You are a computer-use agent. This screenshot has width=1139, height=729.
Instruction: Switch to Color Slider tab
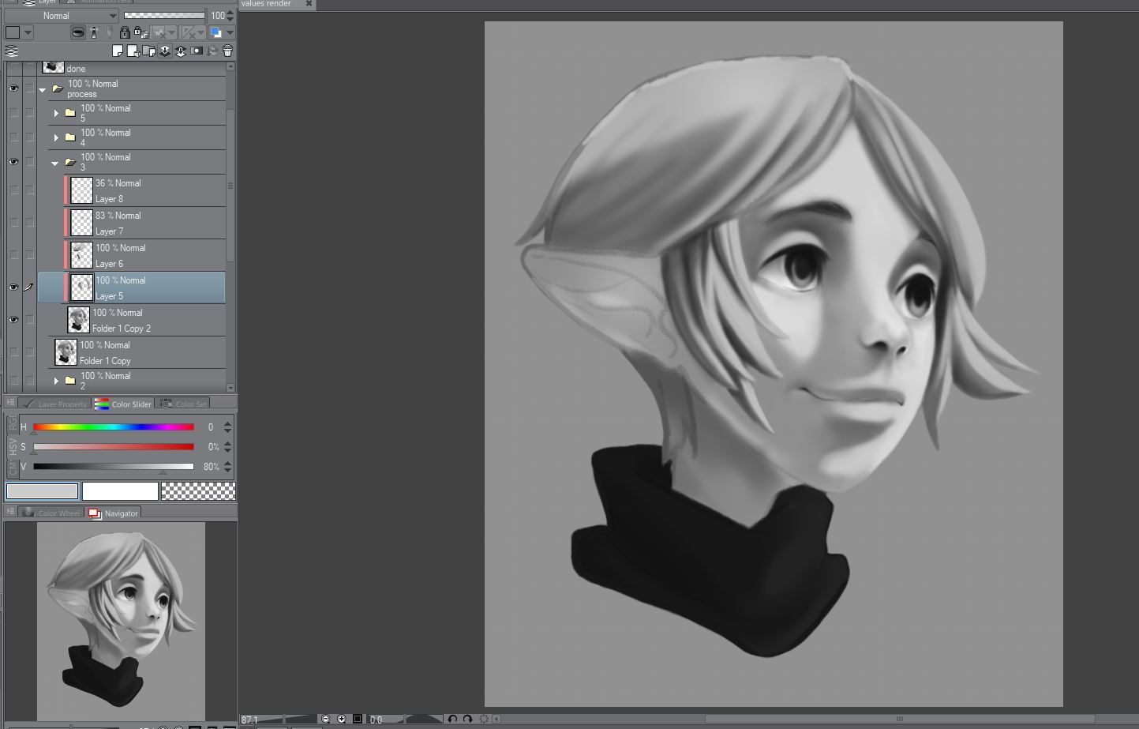[x=123, y=404]
